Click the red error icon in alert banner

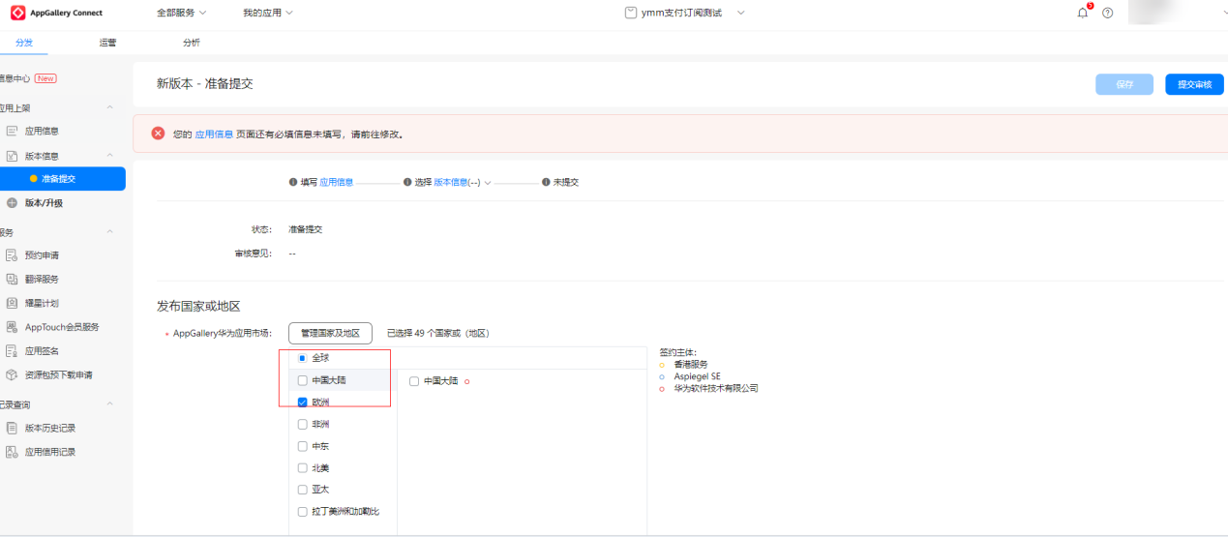[x=158, y=134]
